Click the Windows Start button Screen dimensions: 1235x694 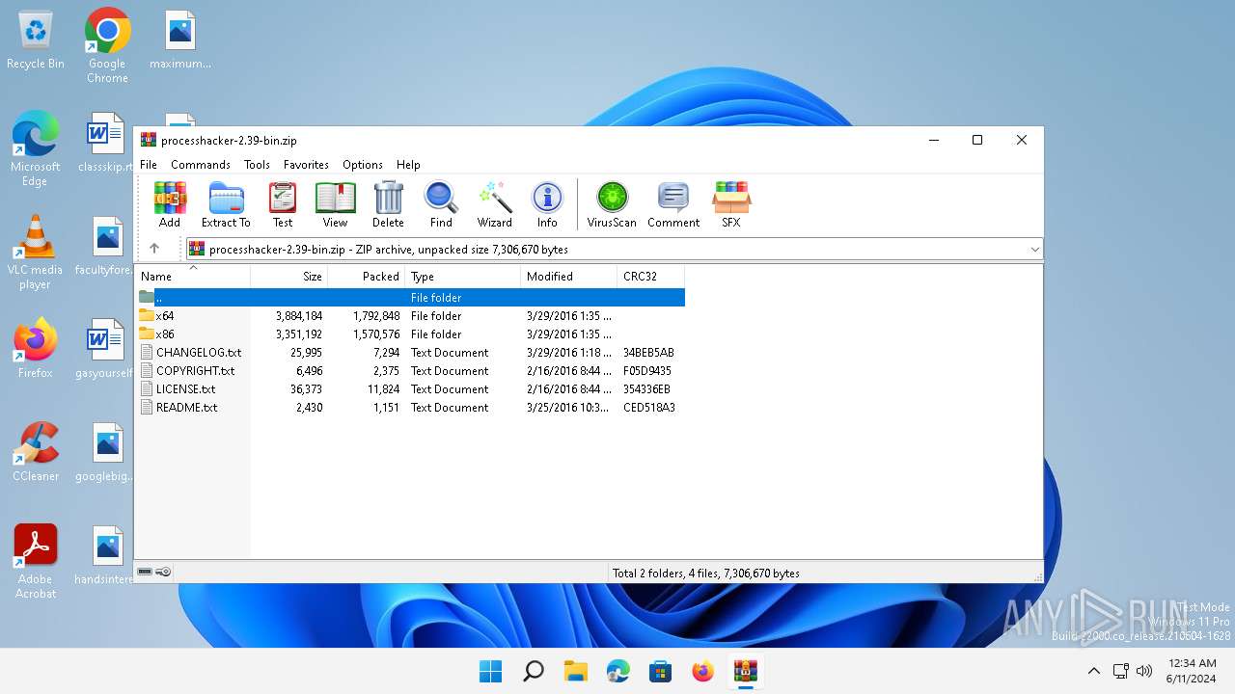(490, 671)
